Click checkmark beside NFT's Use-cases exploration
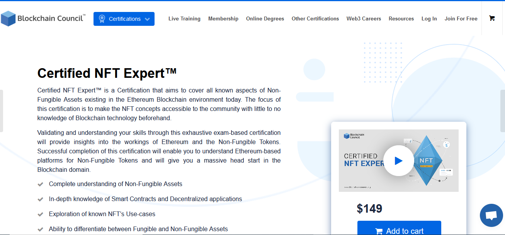The image size is (505, 235). coord(40,214)
